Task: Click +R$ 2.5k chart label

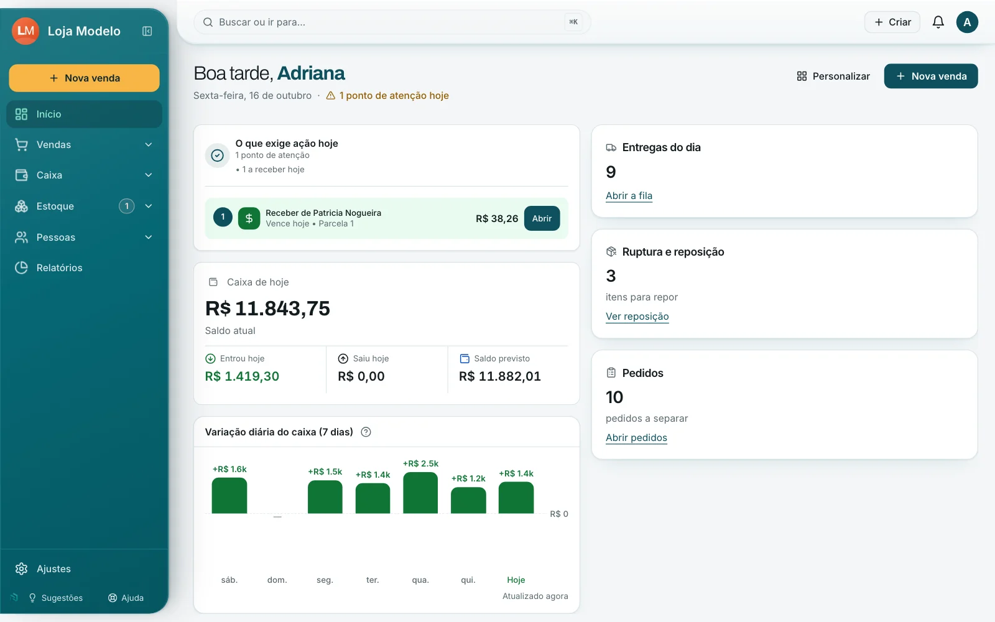Action: coord(420,464)
